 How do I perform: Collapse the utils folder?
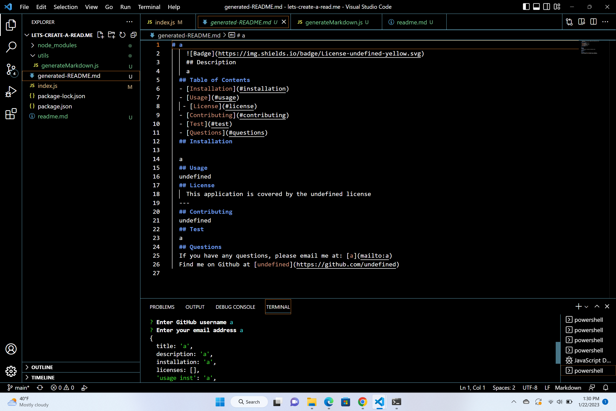point(33,55)
